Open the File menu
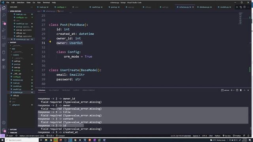The image size is (253, 142). pyautogui.click(x=8, y=2)
